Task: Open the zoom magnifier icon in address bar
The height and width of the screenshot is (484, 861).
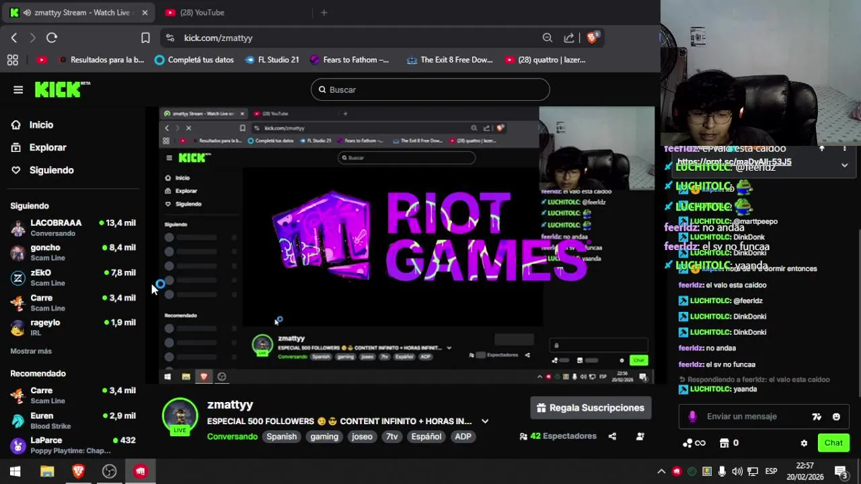Action: (548, 38)
